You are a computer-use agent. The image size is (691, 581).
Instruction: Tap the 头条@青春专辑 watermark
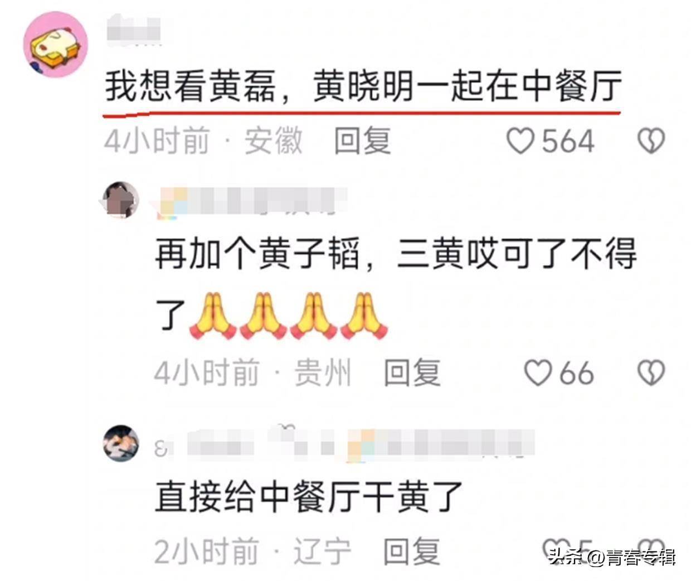tap(612, 556)
